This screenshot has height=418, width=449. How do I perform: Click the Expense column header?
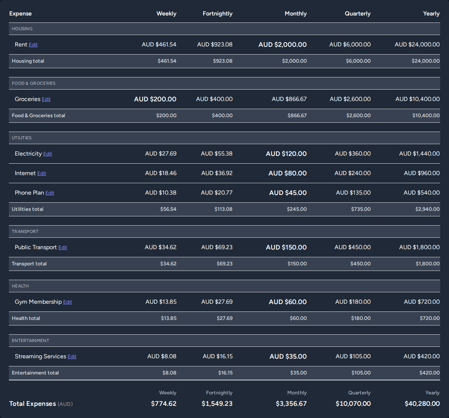tap(20, 14)
